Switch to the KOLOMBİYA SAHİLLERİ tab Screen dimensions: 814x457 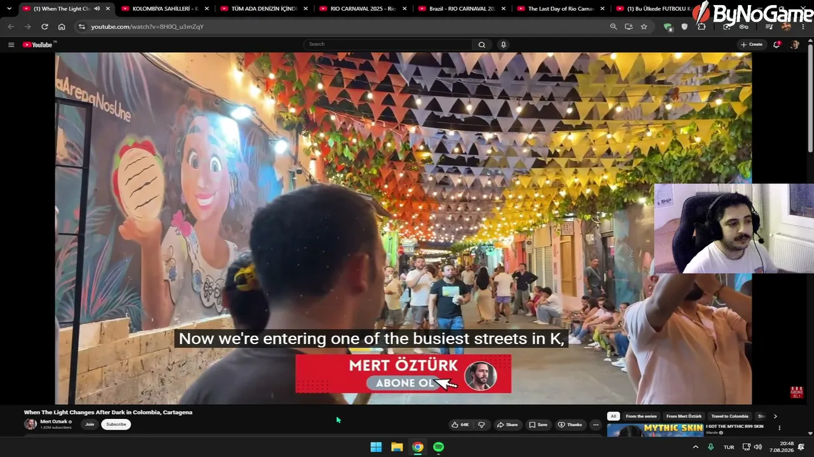[x=165, y=9]
